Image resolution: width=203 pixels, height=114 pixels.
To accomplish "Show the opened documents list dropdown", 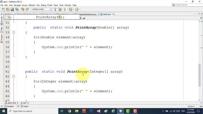I will (199, 14).
